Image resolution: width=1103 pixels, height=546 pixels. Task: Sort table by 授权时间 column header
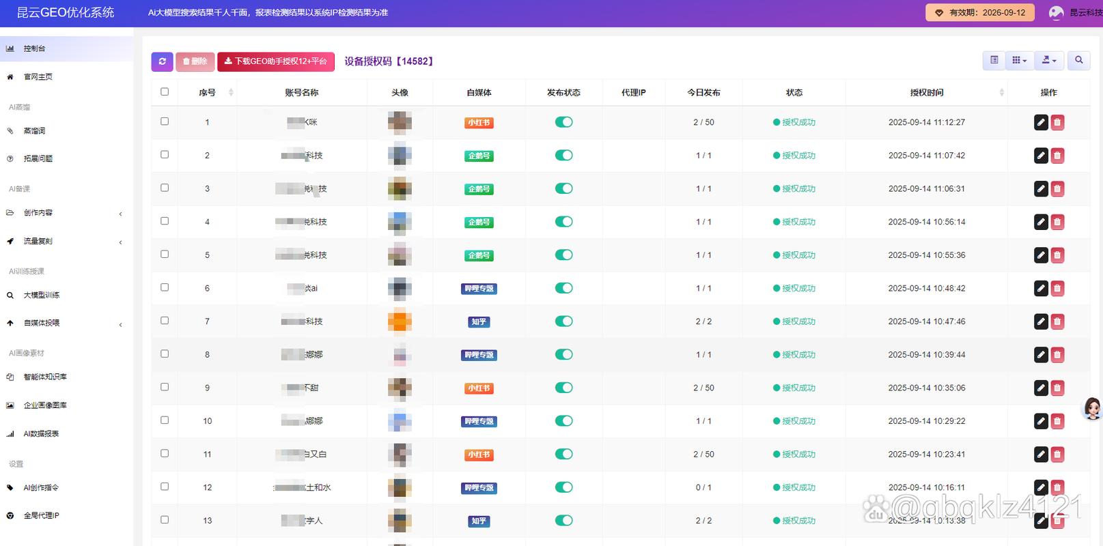coord(926,92)
